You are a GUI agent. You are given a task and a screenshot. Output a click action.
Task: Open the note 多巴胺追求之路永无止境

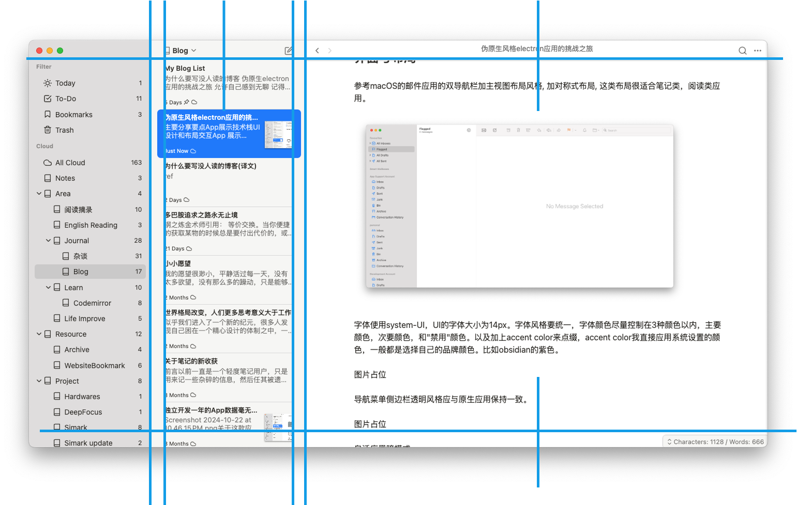click(x=228, y=230)
